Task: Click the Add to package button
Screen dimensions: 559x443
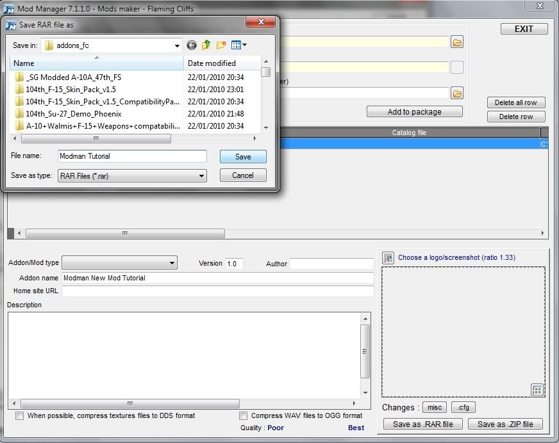Action: coord(414,111)
